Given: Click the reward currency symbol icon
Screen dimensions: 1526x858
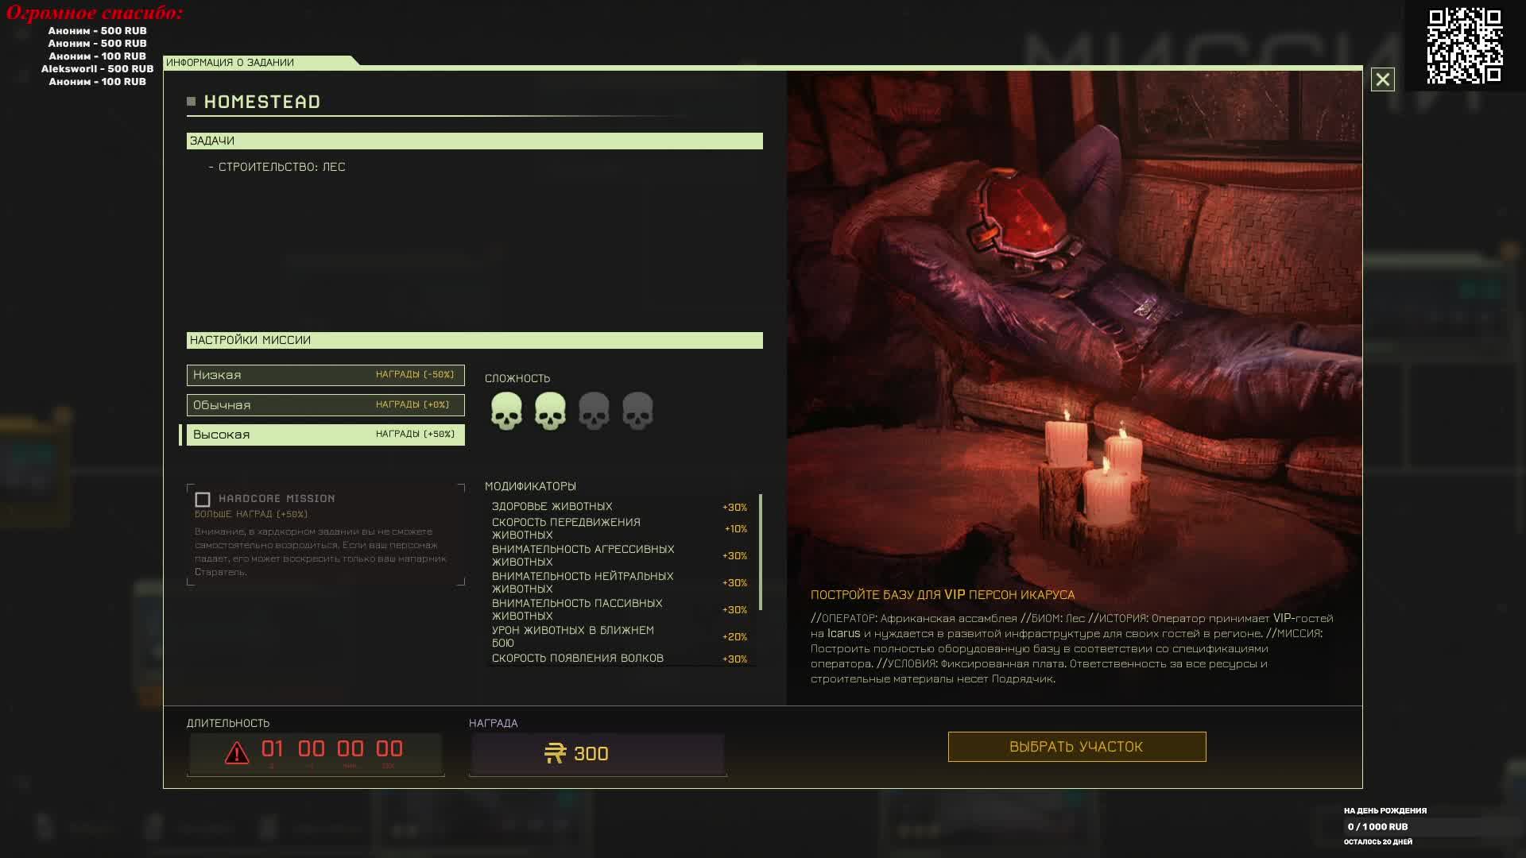Looking at the screenshot, I should click(x=555, y=753).
